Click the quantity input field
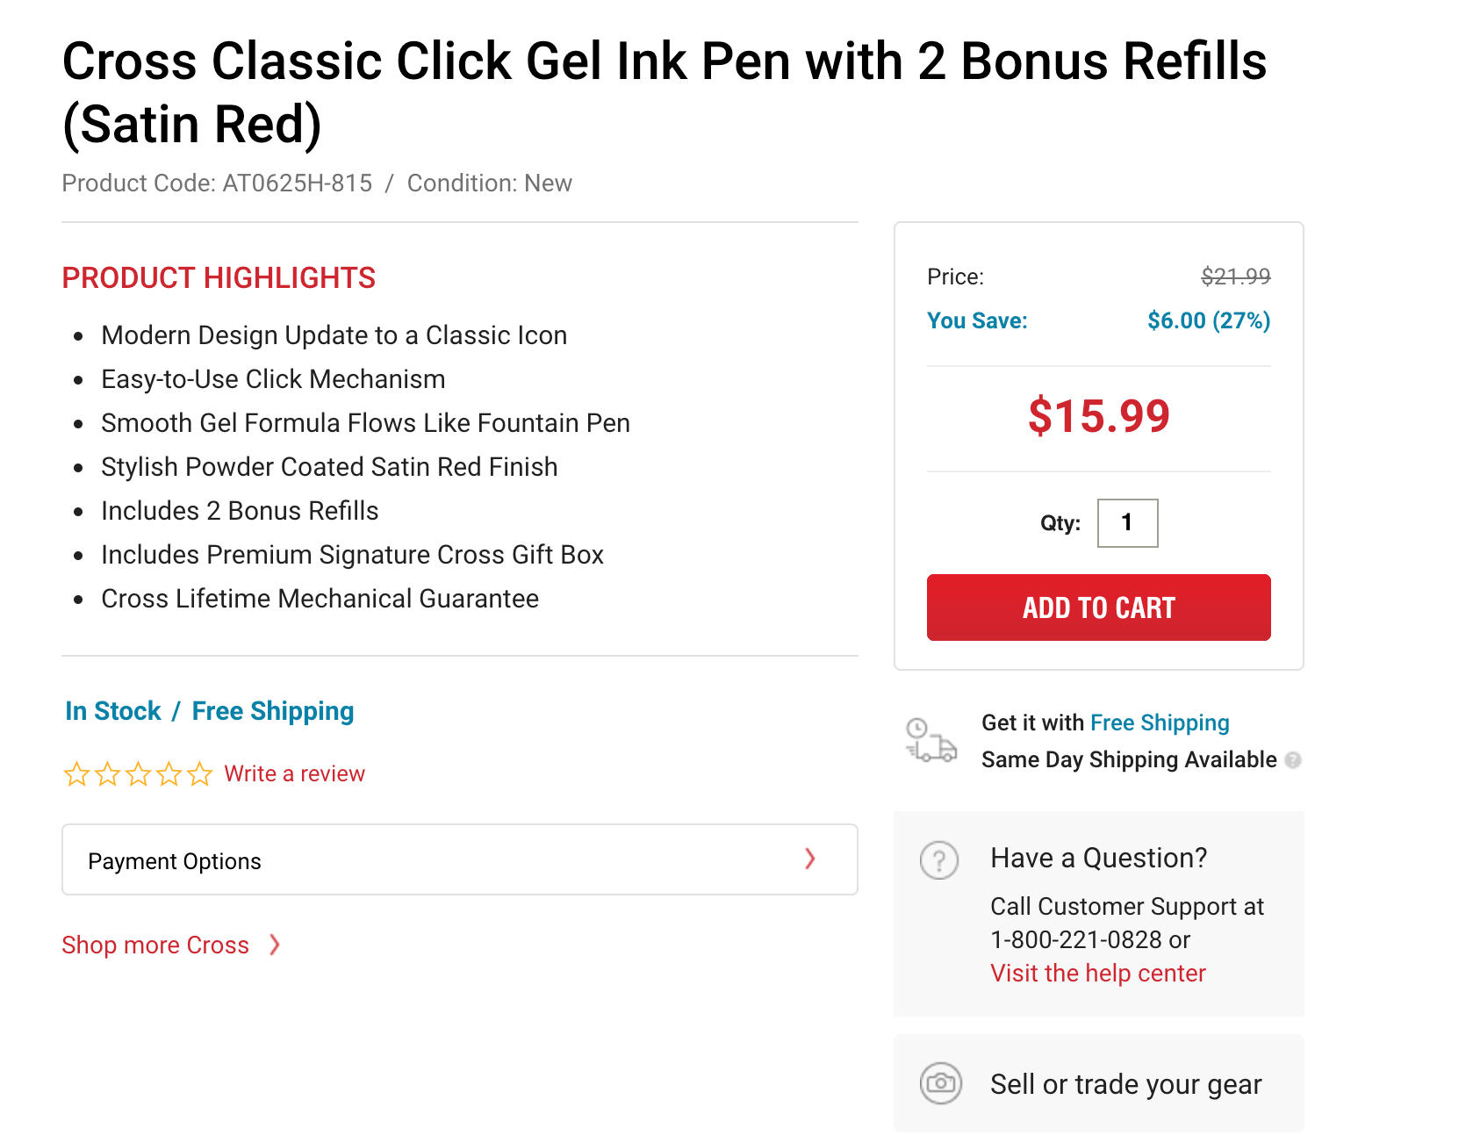Screen dimensions: 1473x1143 pos(1127,522)
